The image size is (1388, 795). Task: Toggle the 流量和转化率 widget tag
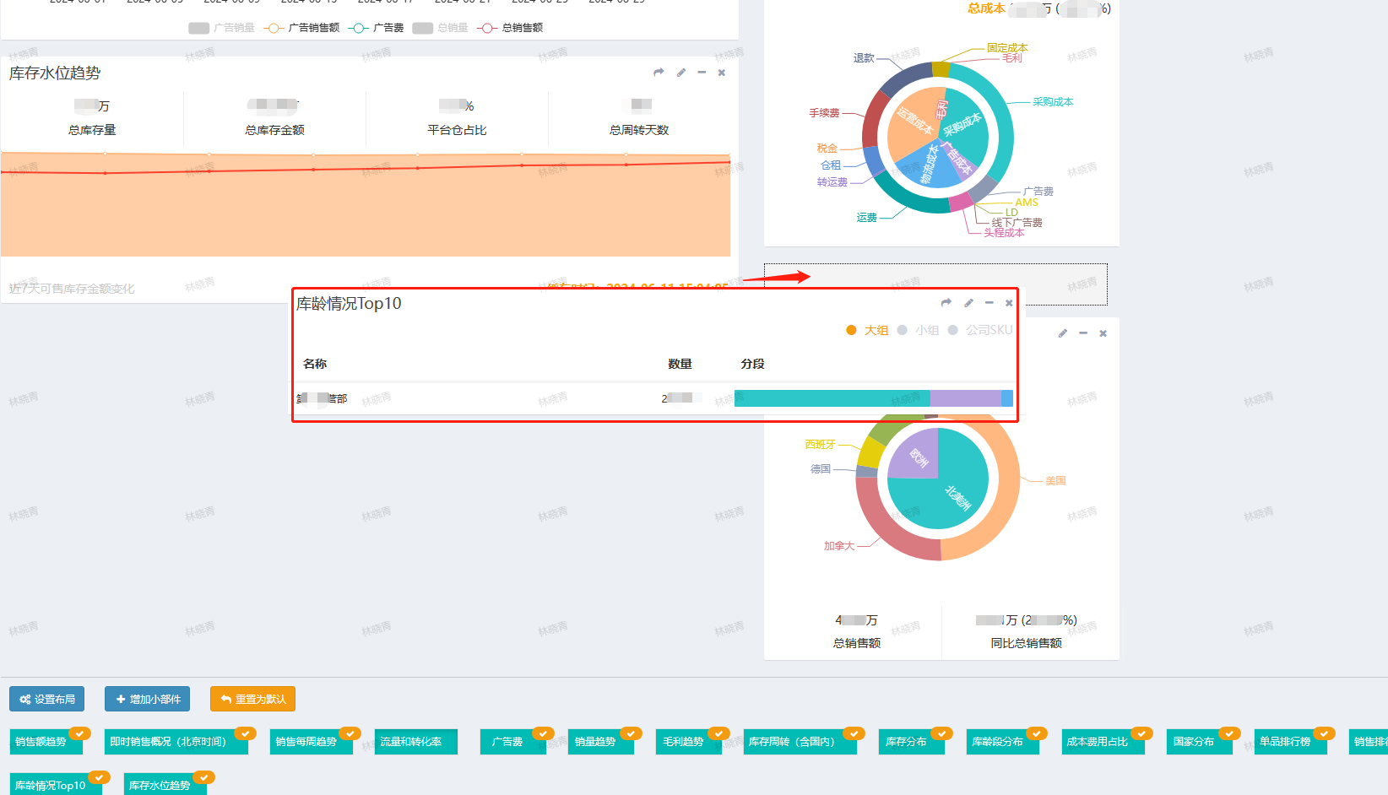coord(411,742)
